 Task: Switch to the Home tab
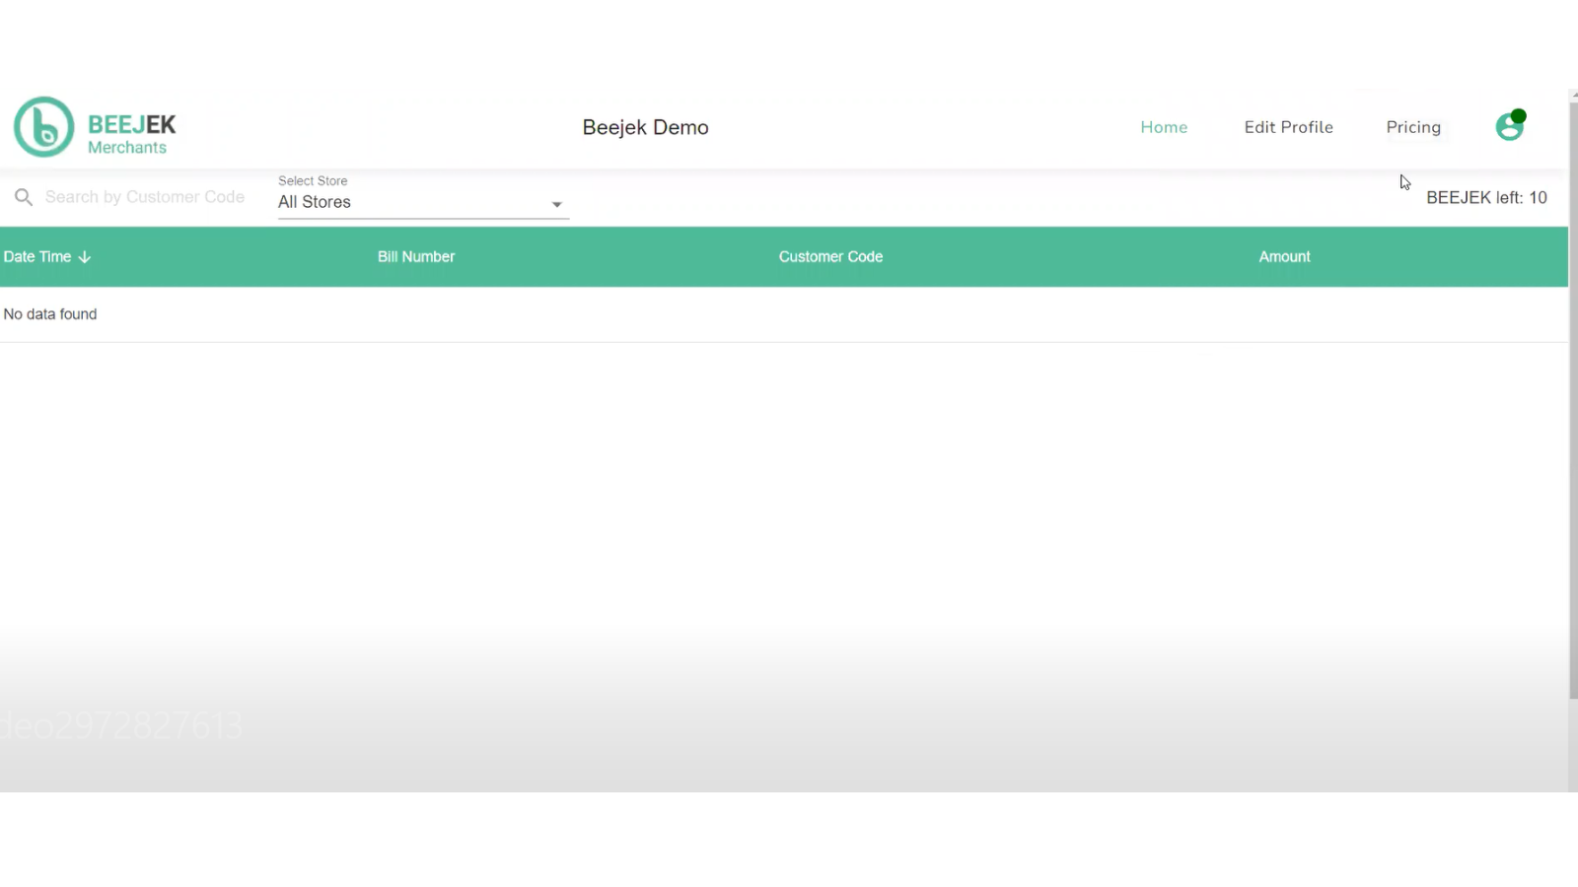click(1164, 127)
